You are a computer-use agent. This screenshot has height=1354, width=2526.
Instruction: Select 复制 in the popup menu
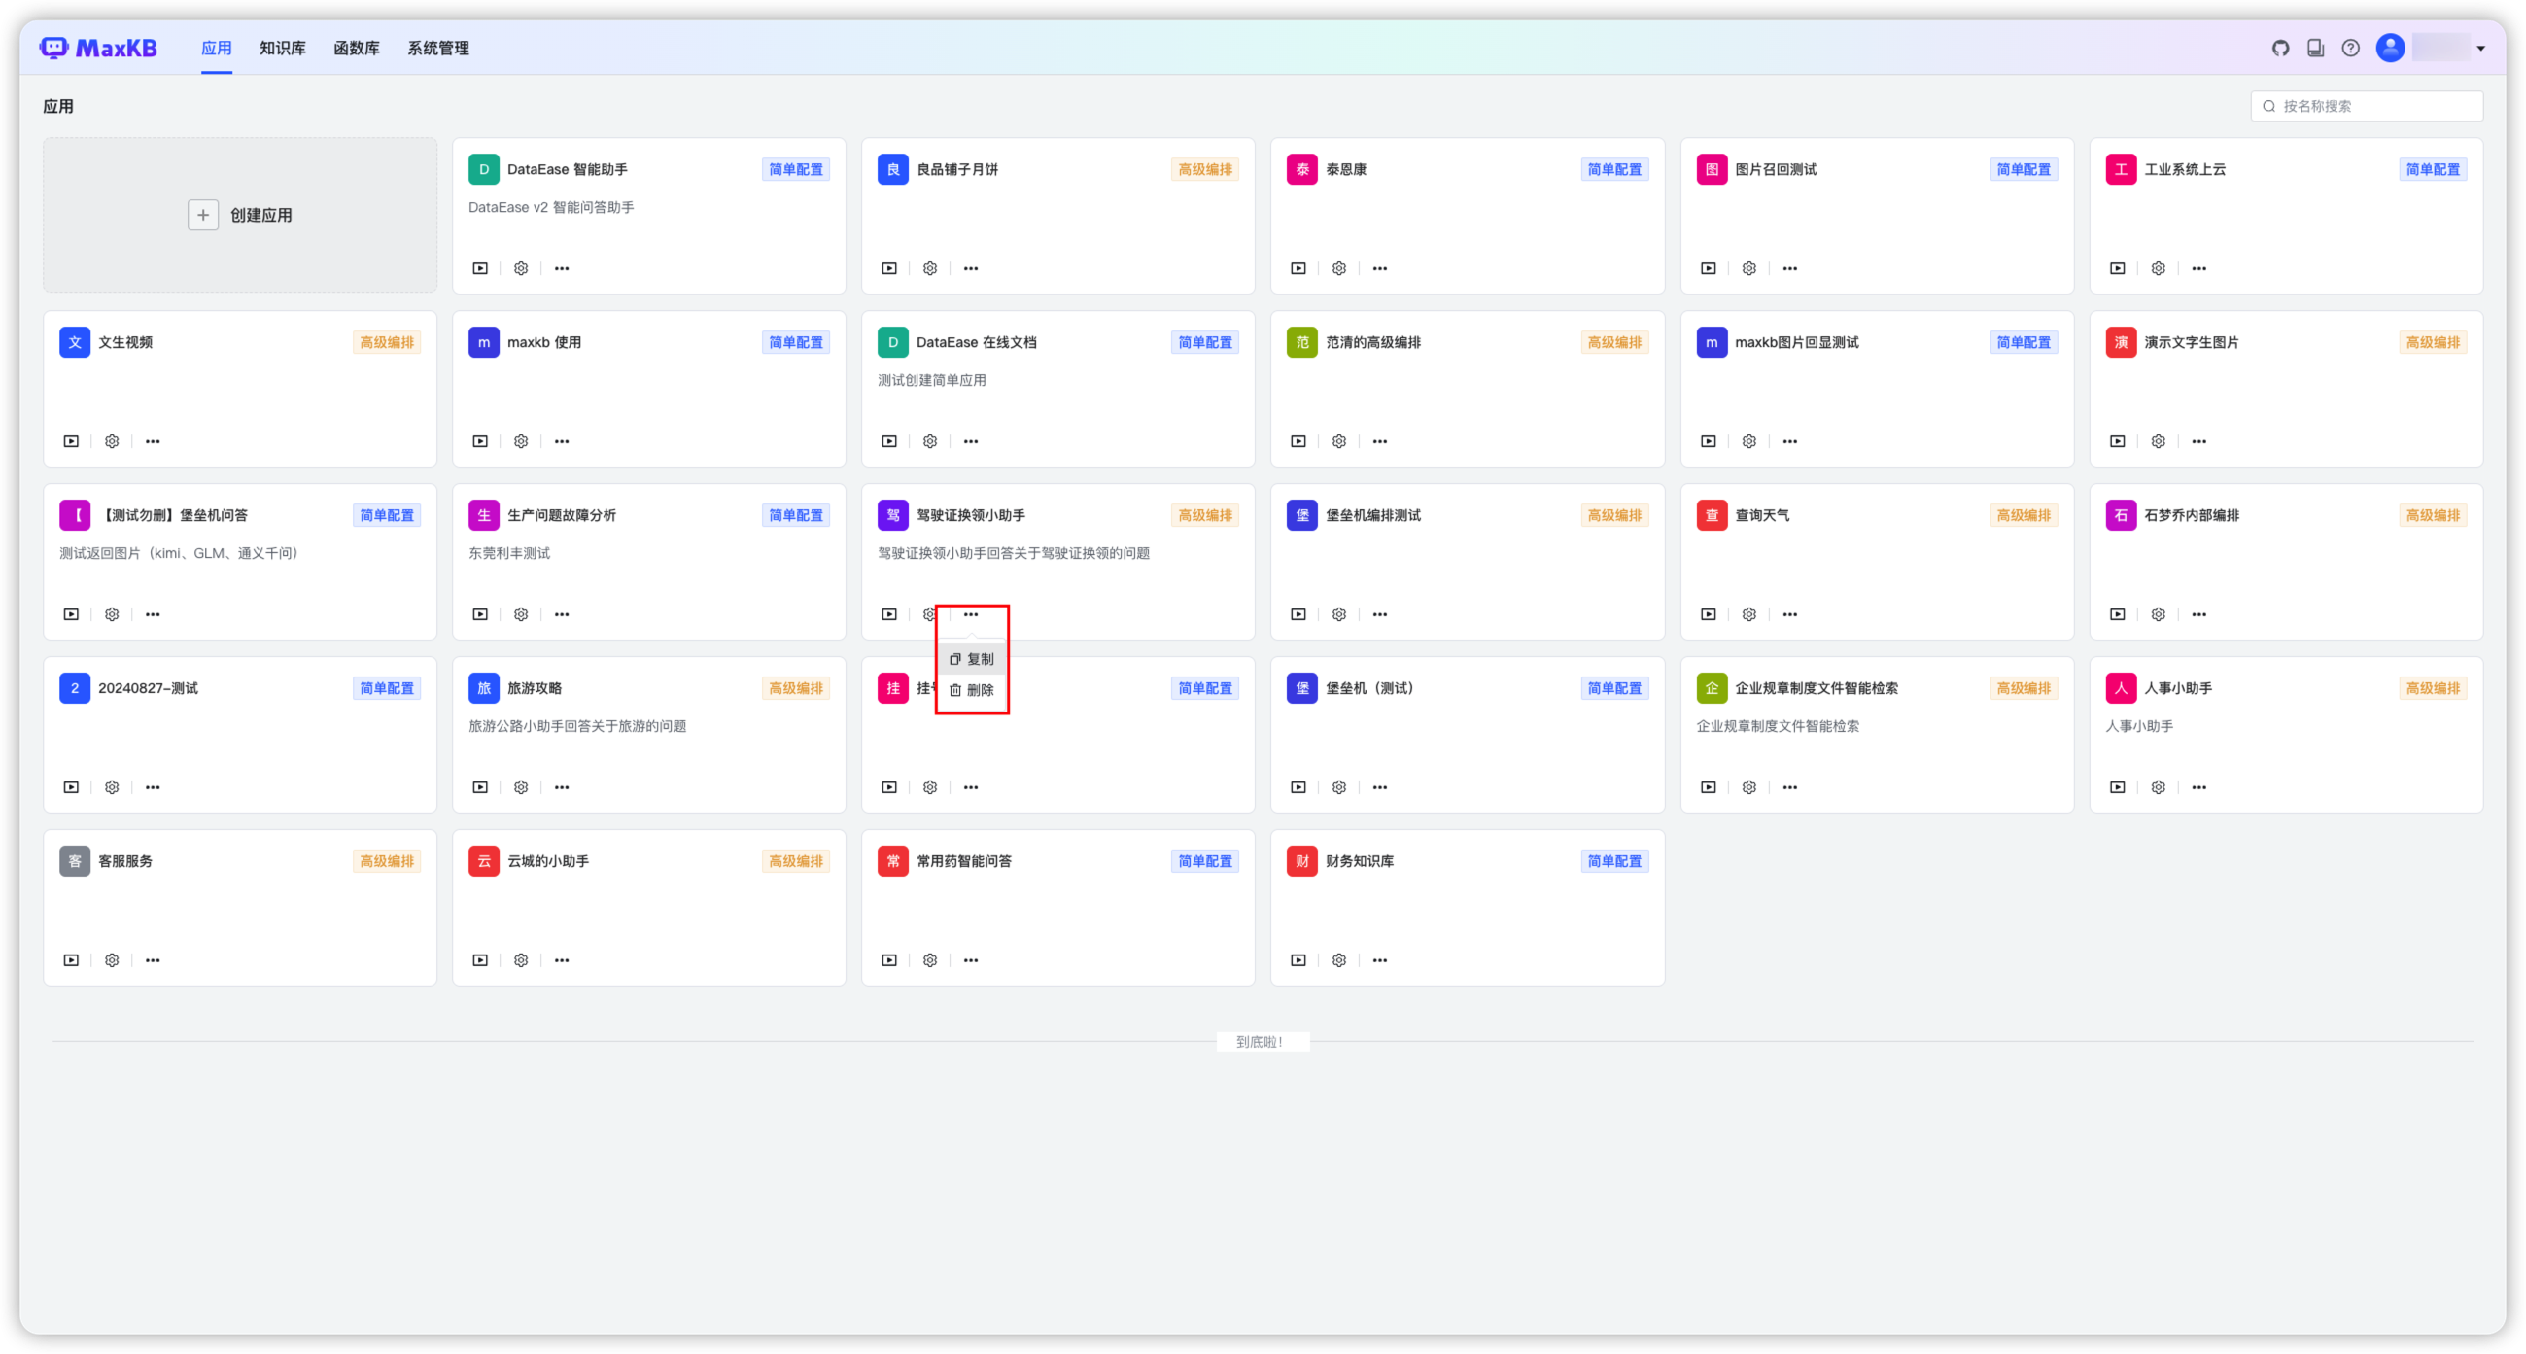972,659
